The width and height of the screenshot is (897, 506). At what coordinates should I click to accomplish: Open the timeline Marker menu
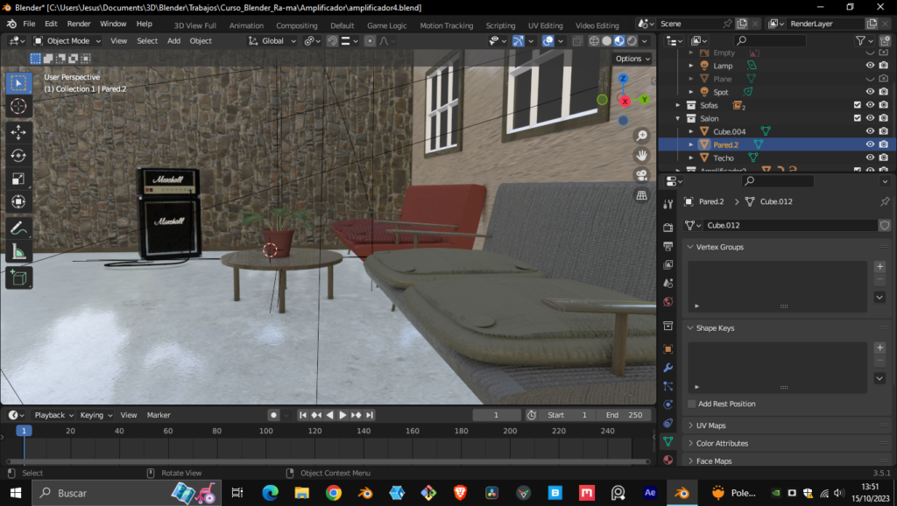159,415
